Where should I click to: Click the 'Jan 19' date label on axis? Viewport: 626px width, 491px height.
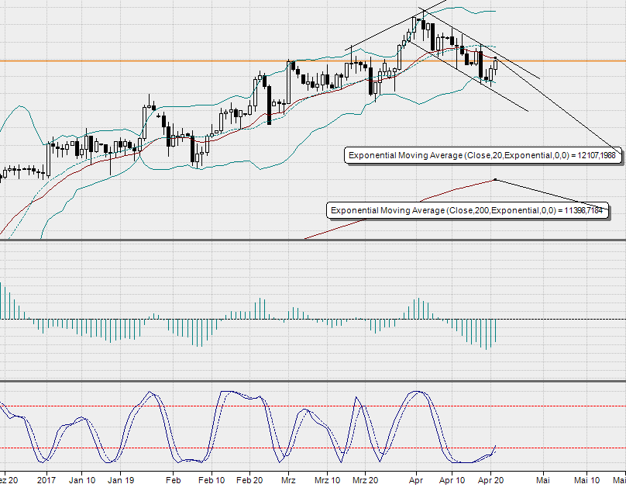click(x=120, y=480)
